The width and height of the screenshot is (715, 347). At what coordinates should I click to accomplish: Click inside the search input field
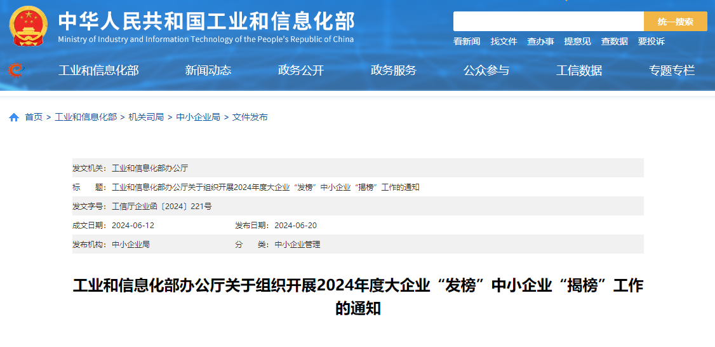click(548, 22)
